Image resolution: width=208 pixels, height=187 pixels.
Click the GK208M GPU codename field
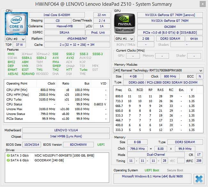coord(170,27)
